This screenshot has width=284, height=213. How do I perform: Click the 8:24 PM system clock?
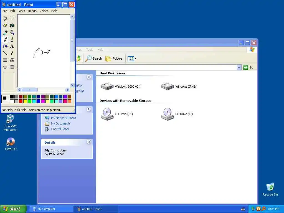click(x=274, y=209)
